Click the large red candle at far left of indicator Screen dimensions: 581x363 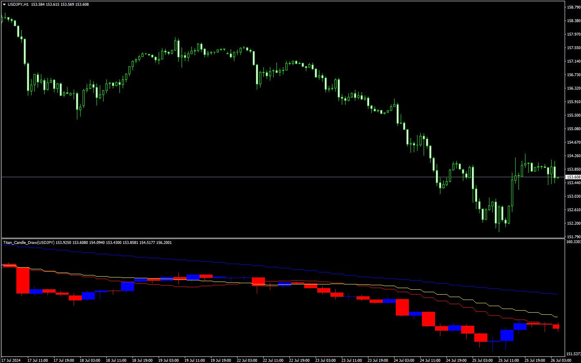(23, 280)
